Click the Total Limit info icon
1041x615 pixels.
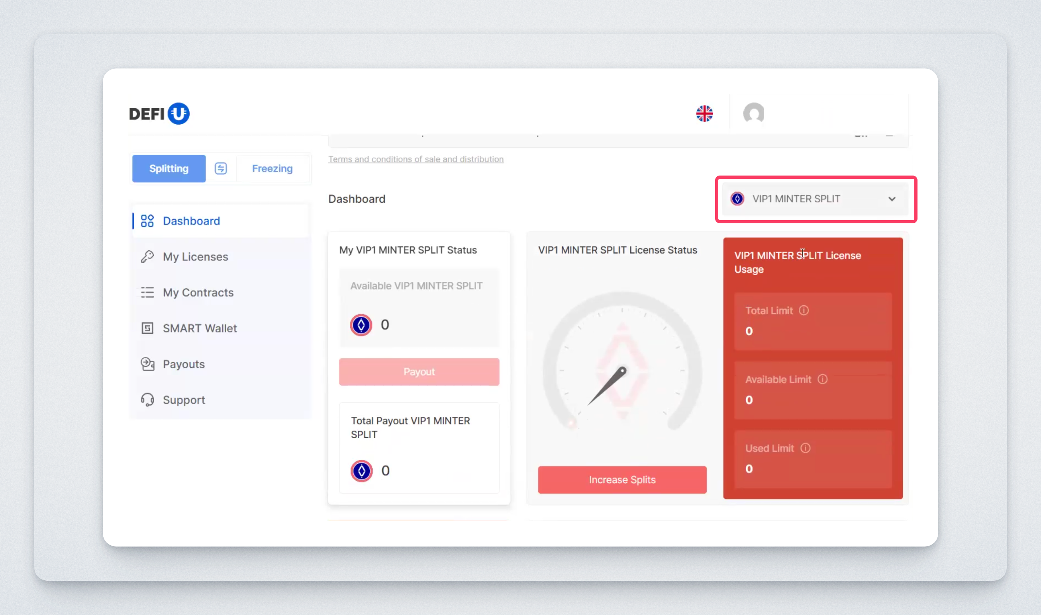[804, 310]
